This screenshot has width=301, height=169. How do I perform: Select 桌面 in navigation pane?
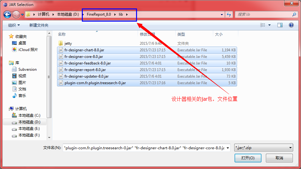22,43
